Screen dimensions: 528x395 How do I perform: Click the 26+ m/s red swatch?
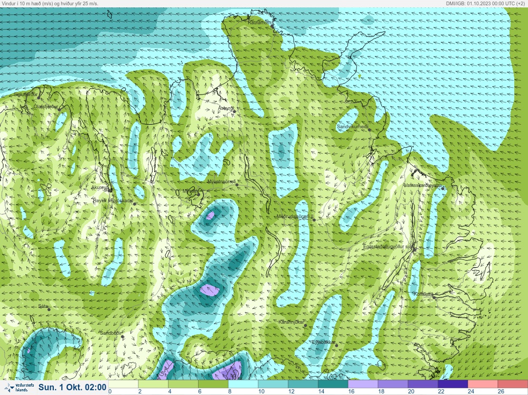513,384
